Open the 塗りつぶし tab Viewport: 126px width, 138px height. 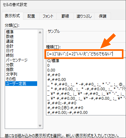coord(84,16)
